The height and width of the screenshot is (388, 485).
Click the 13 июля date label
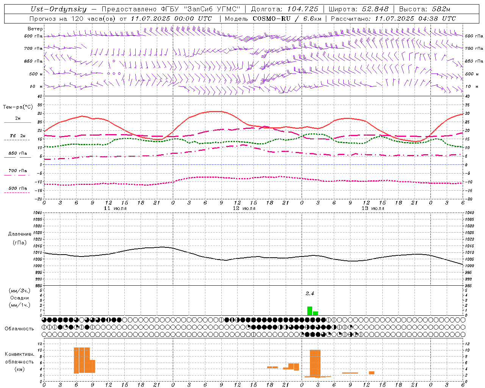[373, 208]
